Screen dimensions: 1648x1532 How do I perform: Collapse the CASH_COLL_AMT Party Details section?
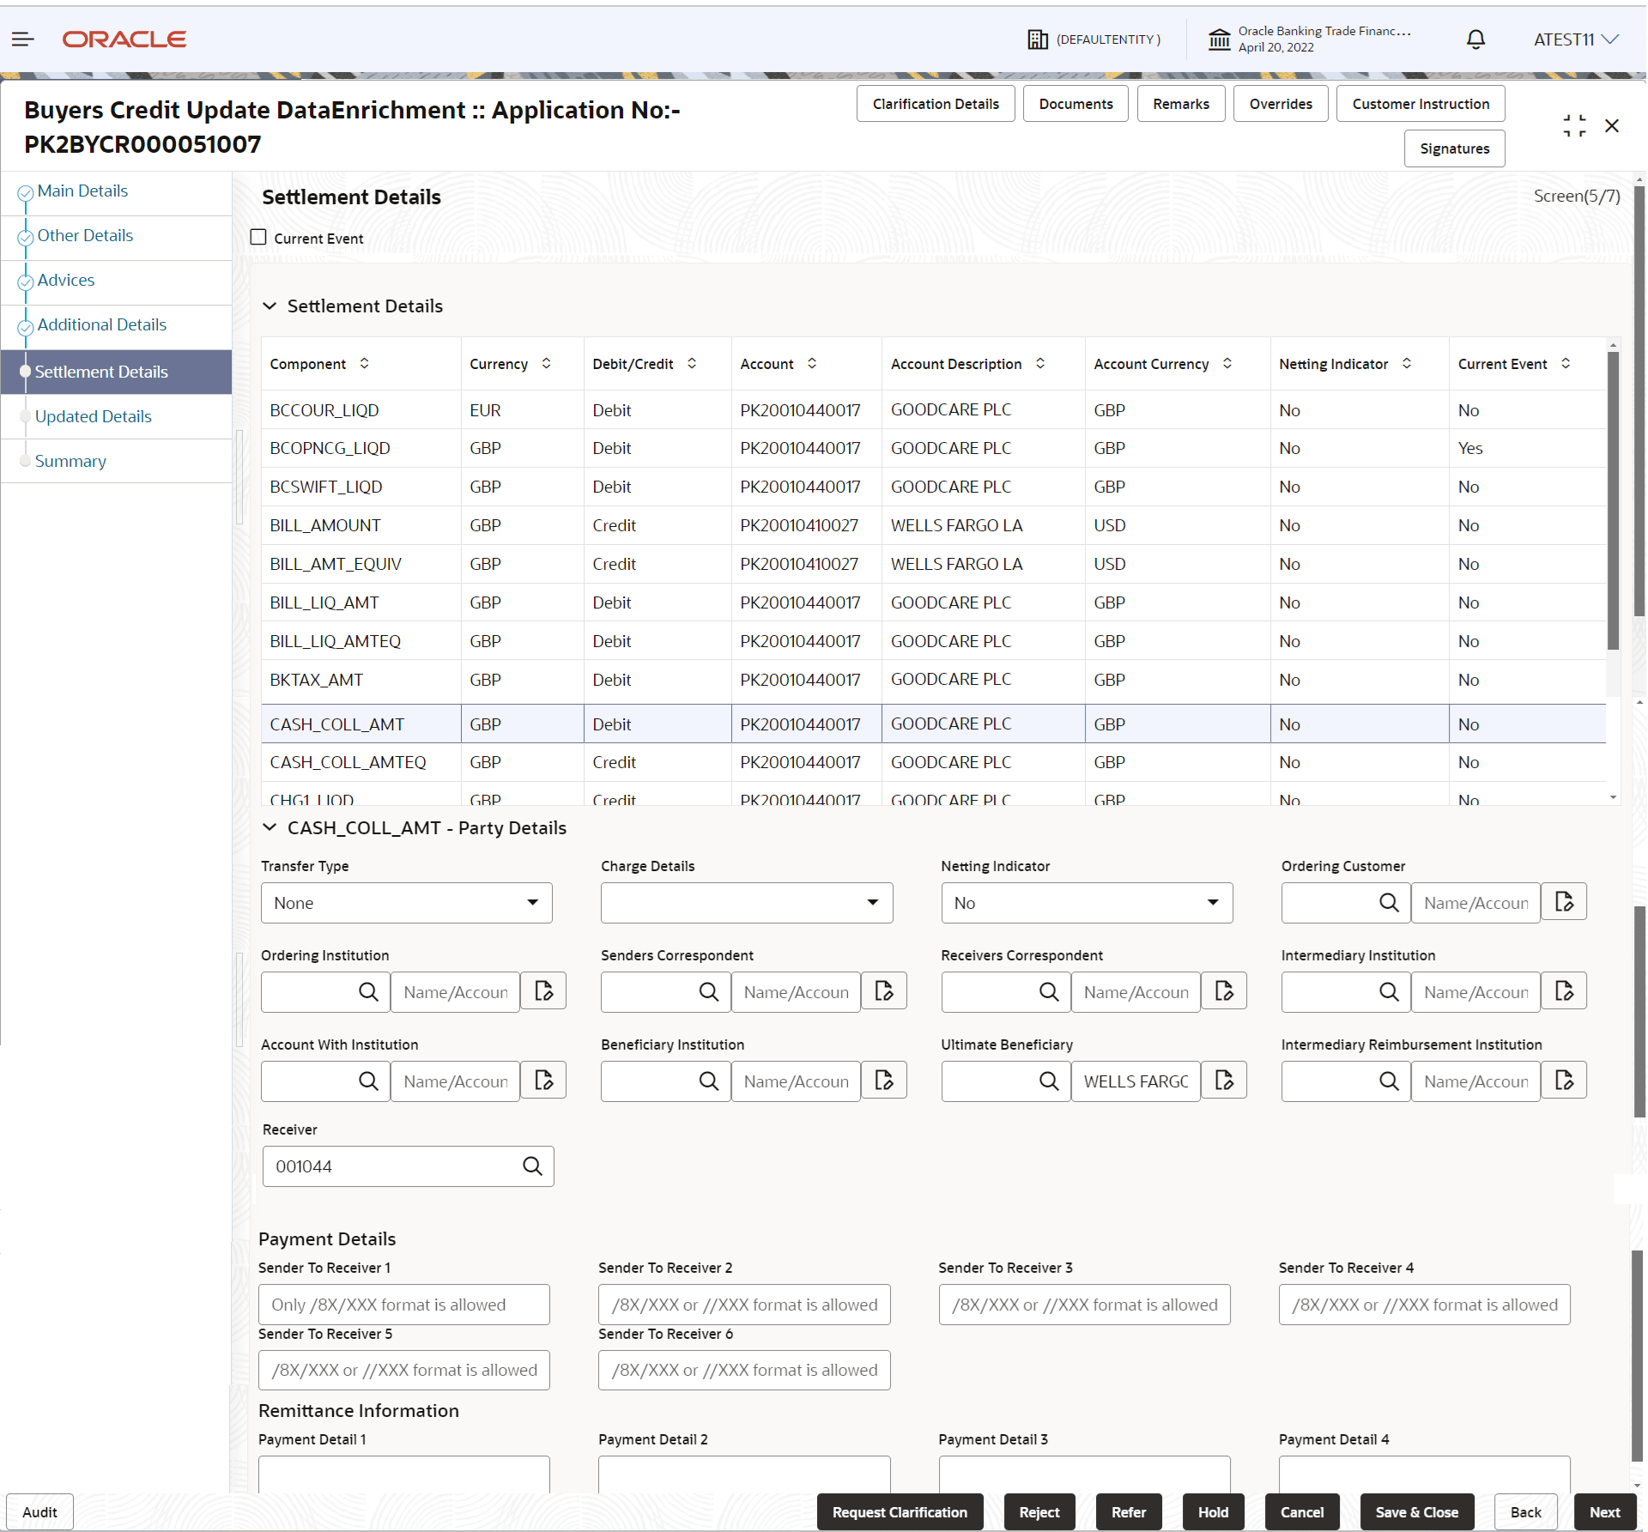coord(270,827)
